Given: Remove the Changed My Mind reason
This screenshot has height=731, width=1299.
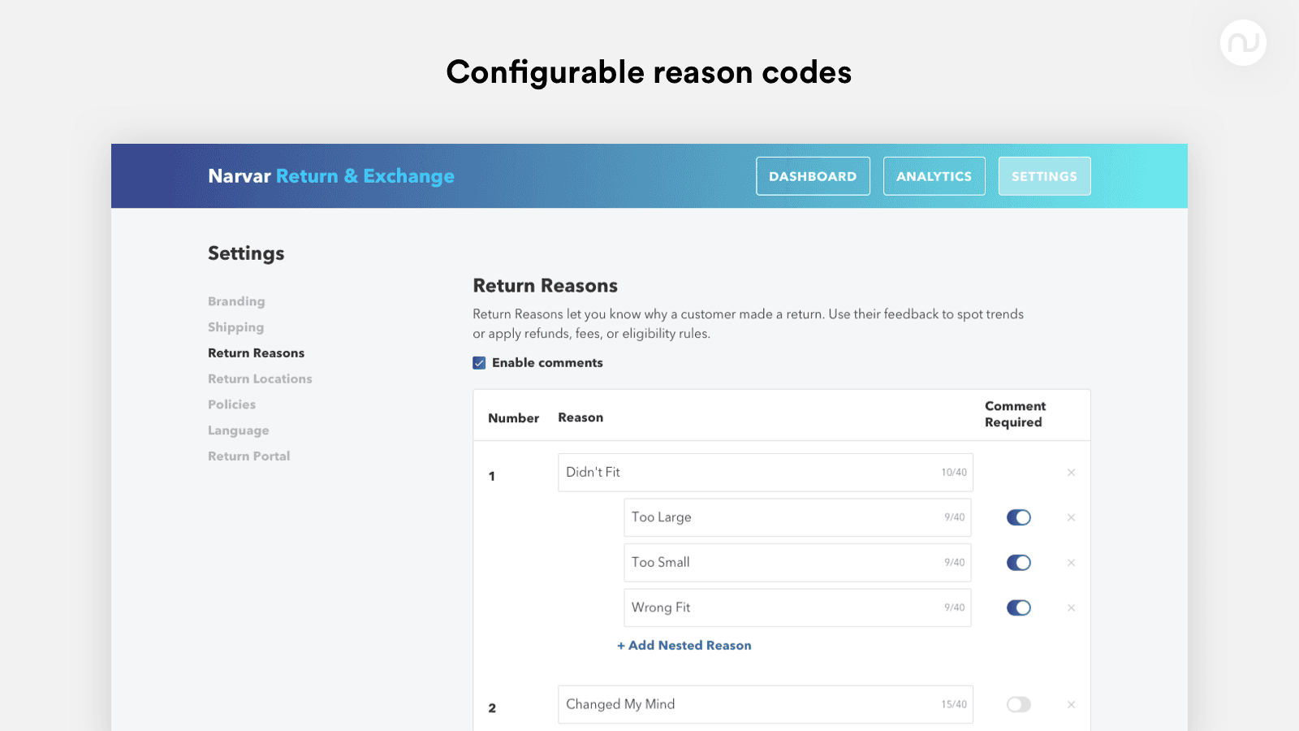Looking at the screenshot, I should pyautogui.click(x=1072, y=704).
